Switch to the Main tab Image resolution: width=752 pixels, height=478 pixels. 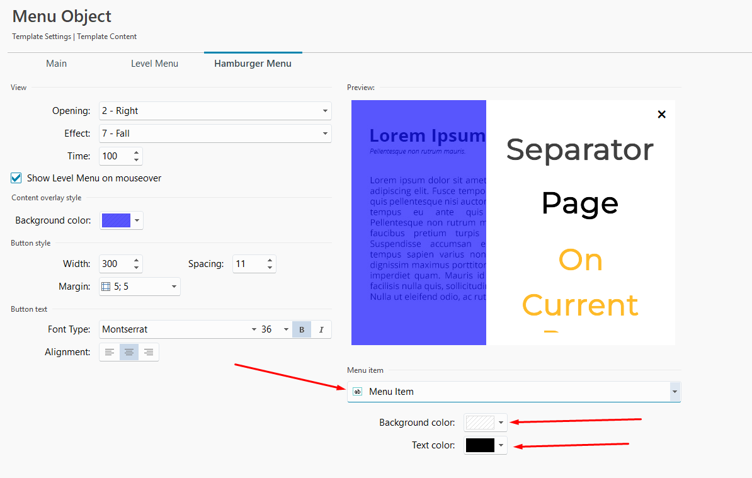(56, 64)
